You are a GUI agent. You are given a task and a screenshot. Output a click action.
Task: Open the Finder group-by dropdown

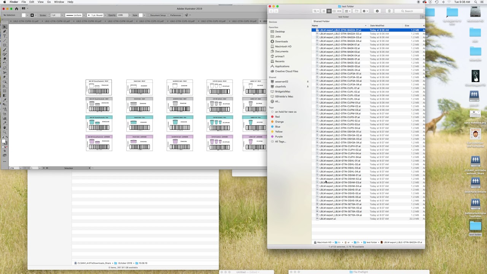[348, 11]
